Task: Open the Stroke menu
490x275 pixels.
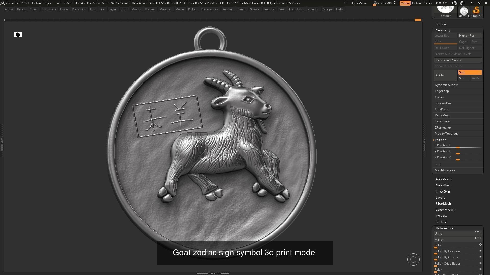Action: click(x=254, y=9)
